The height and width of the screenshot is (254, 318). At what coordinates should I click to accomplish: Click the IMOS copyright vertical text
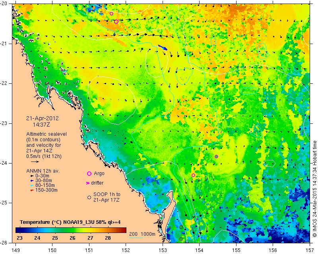pyautogui.click(x=314, y=189)
